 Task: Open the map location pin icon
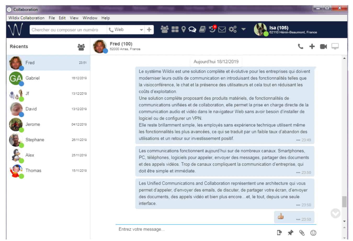[184, 29]
